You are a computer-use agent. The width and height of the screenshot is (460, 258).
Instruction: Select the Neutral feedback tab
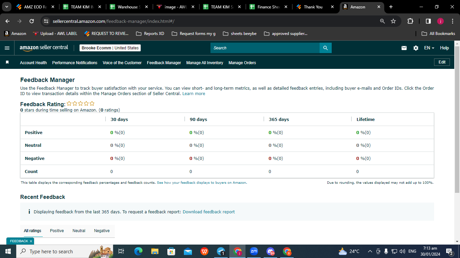pyautogui.click(x=79, y=231)
